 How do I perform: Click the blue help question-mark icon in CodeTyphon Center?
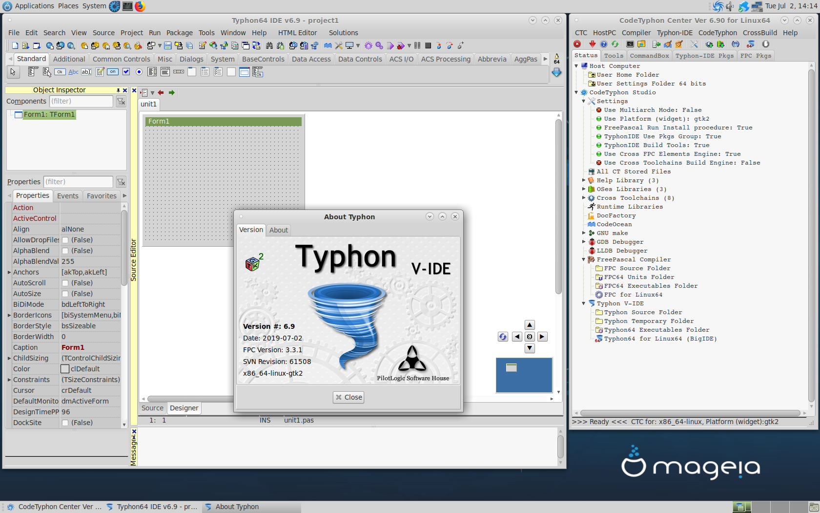pos(604,44)
